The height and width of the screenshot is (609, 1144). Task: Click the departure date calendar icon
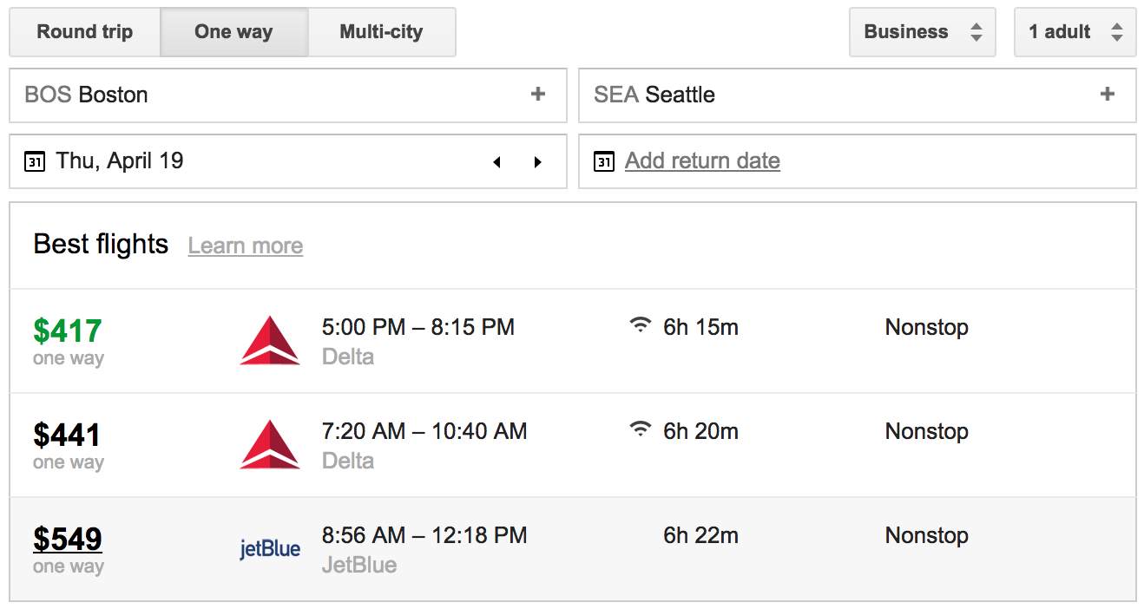click(x=35, y=161)
